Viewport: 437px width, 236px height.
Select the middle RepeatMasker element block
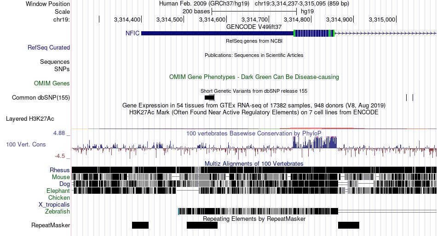pos(202,225)
